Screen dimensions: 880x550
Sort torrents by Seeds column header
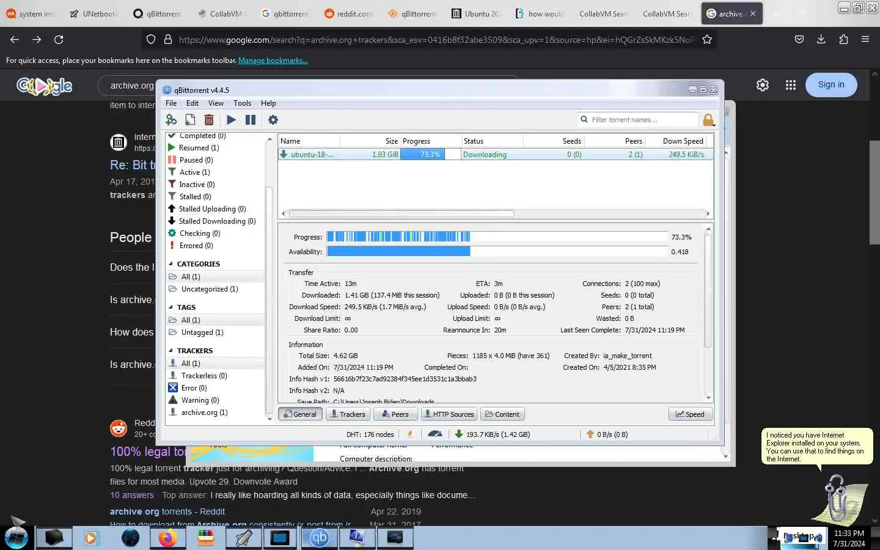click(x=554, y=141)
